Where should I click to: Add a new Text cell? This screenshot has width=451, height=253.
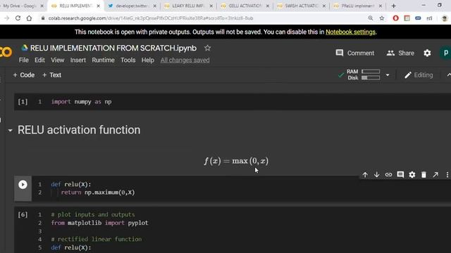pyautogui.click(x=51, y=75)
